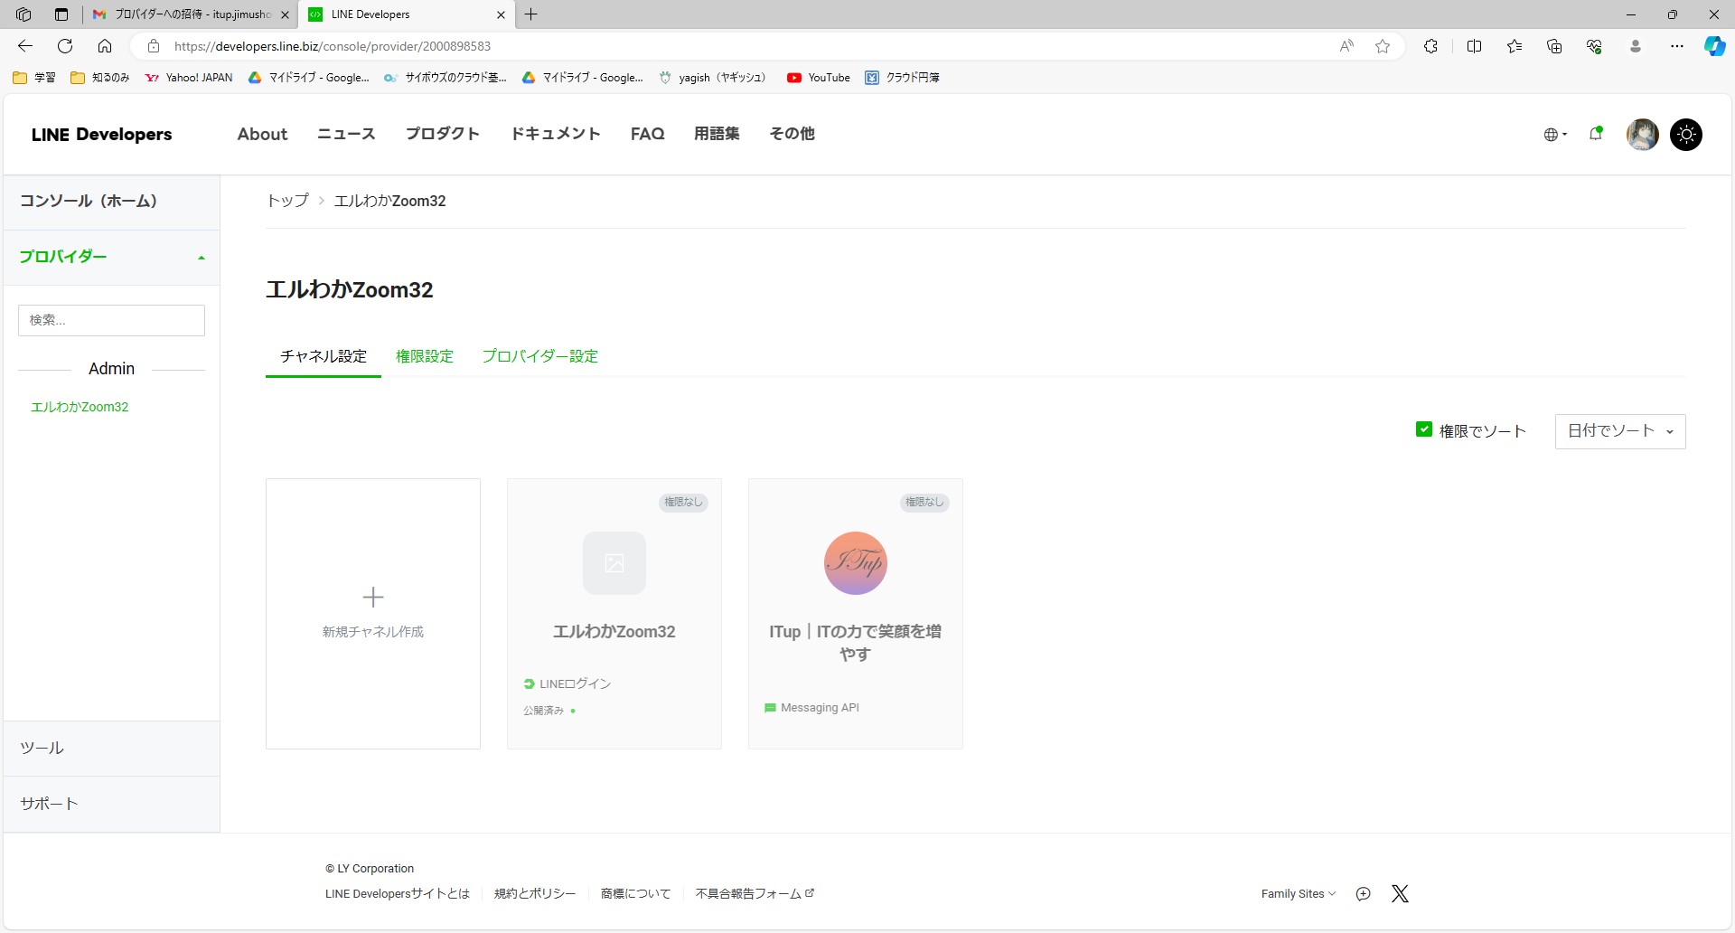Open collections icon in toolbar
1735x933 pixels.
coord(1554,46)
